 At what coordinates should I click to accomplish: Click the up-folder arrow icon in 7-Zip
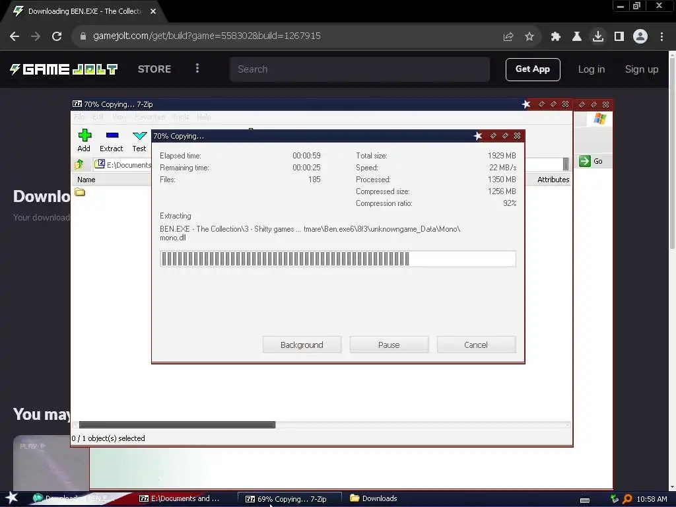pos(79,164)
